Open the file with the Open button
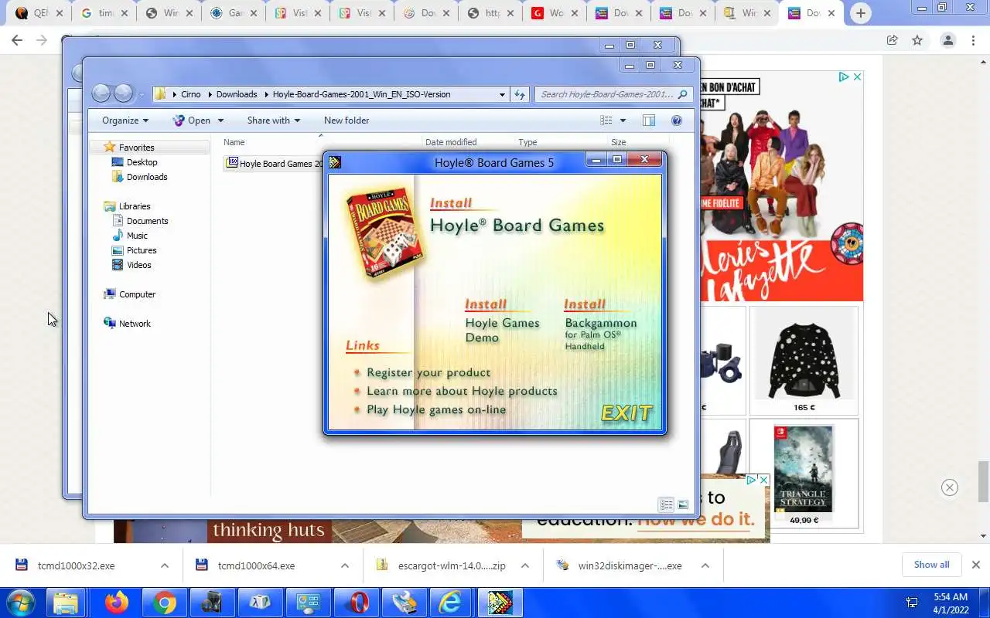Image resolution: width=990 pixels, height=618 pixels. coord(192,121)
